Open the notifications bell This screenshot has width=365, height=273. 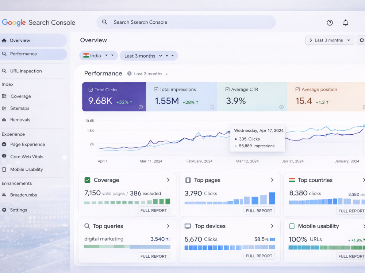pyautogui.click(x=345, y=23)
